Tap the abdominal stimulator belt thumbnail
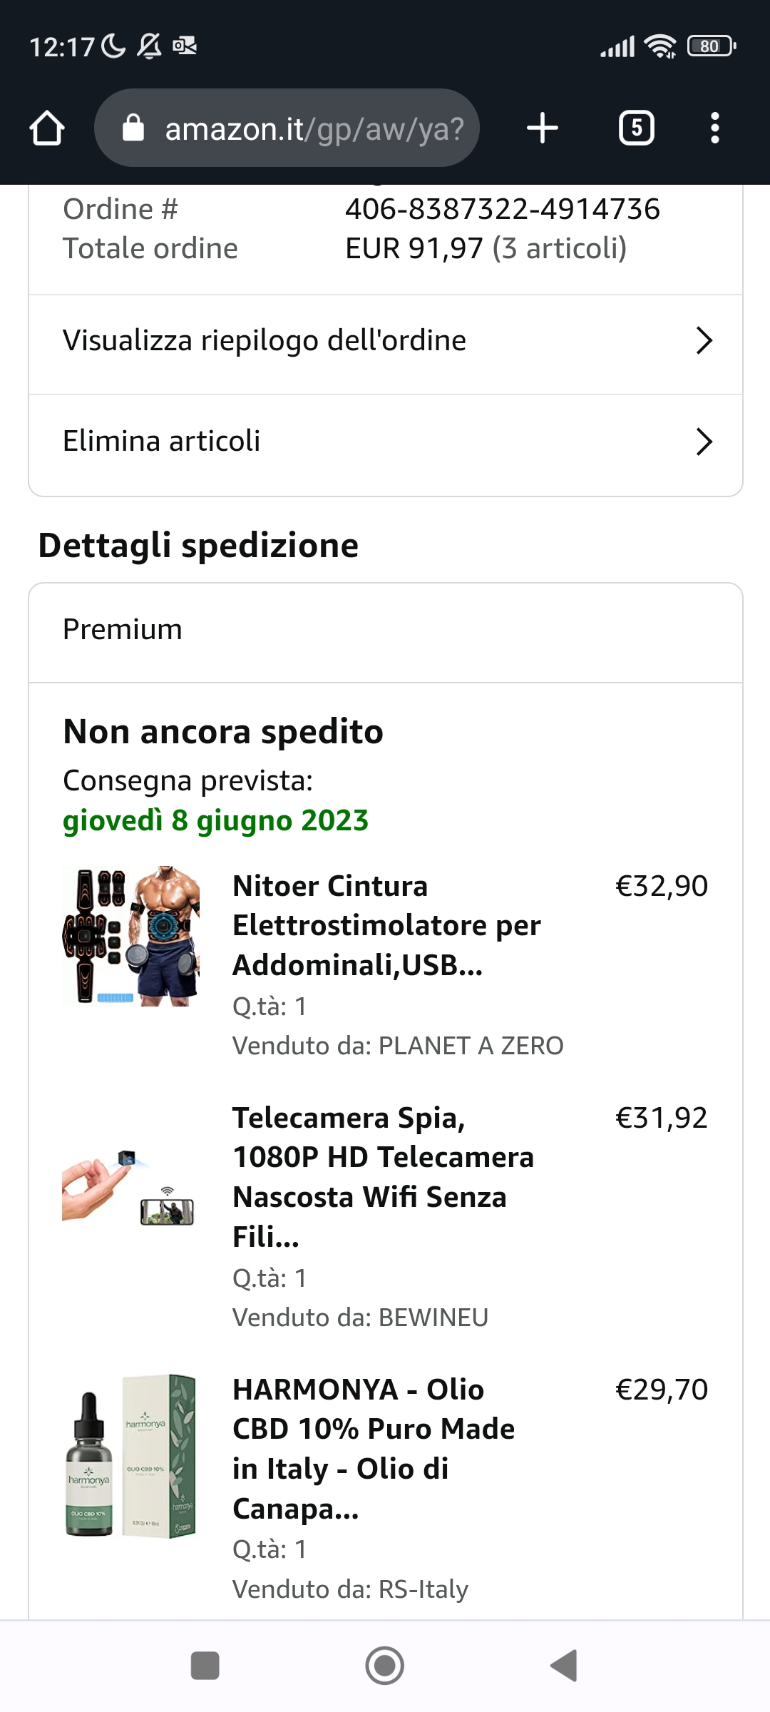The height and width of the screenshot is (1712, 770). 131,936
